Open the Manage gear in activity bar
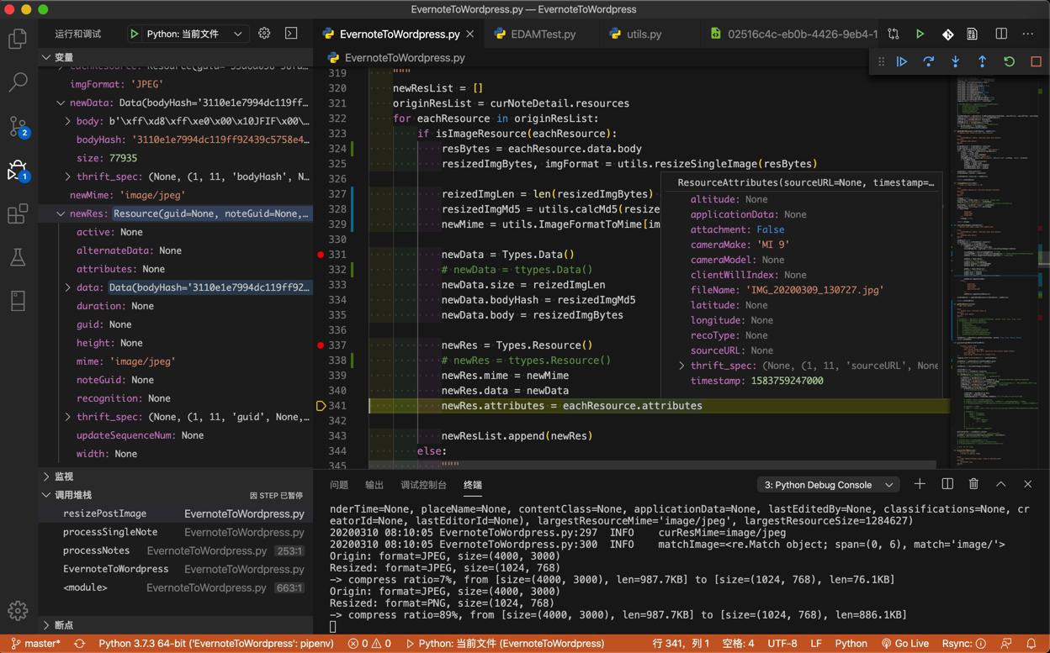The height and width of the screenshot is (653, 1050). coord(18,610)
